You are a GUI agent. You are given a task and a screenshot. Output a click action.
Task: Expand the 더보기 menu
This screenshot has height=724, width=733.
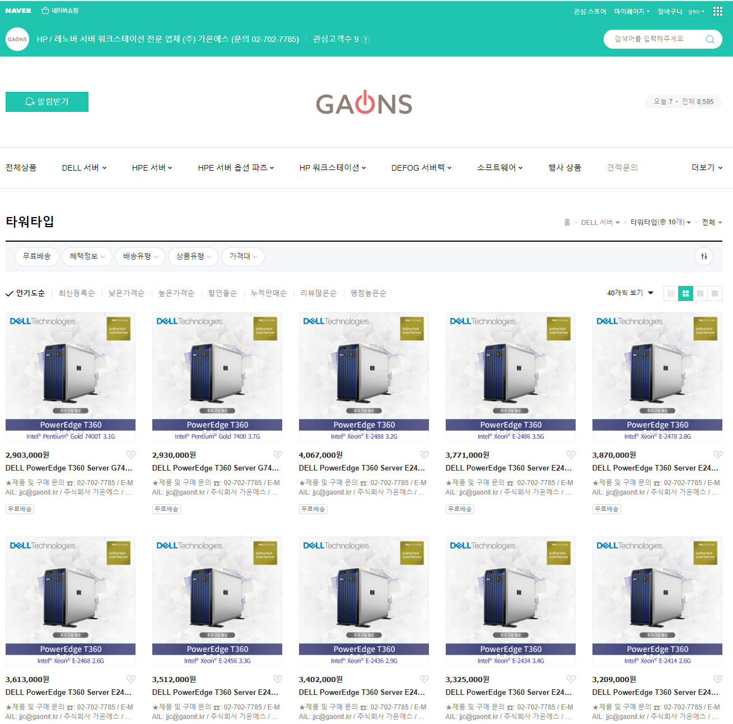[x=707, y=168]
